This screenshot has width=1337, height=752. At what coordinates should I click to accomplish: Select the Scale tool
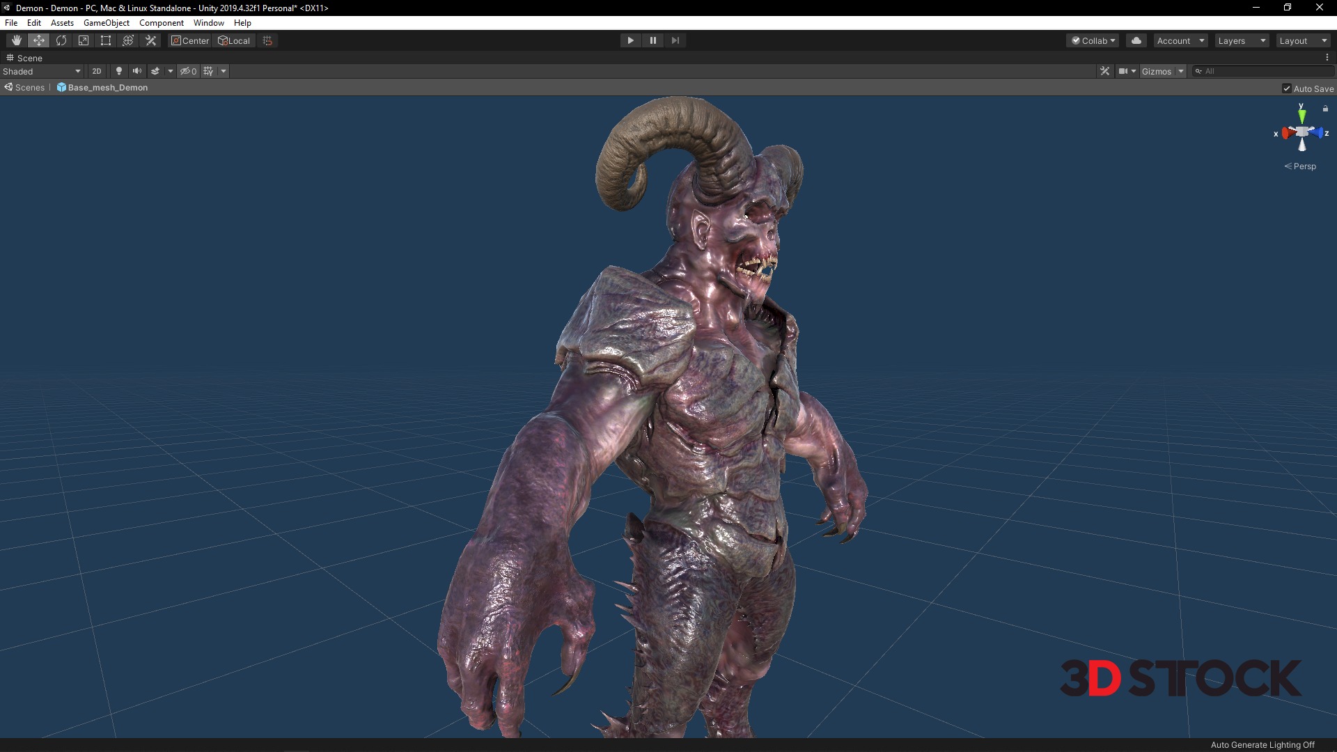click(x=84, y=40)
